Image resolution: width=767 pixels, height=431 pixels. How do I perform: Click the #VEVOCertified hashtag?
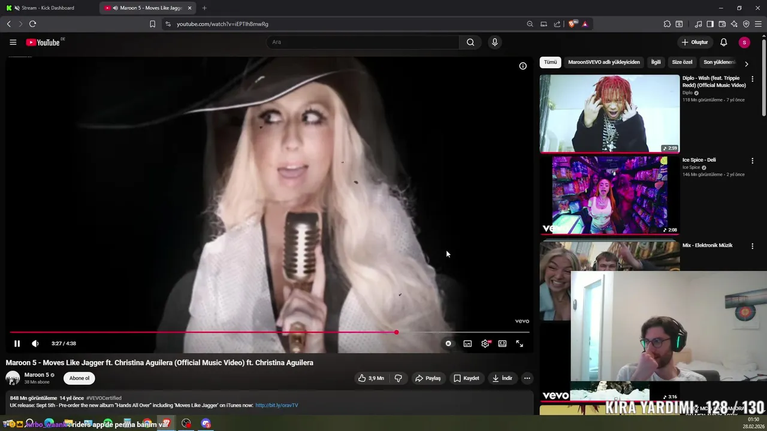104,398
